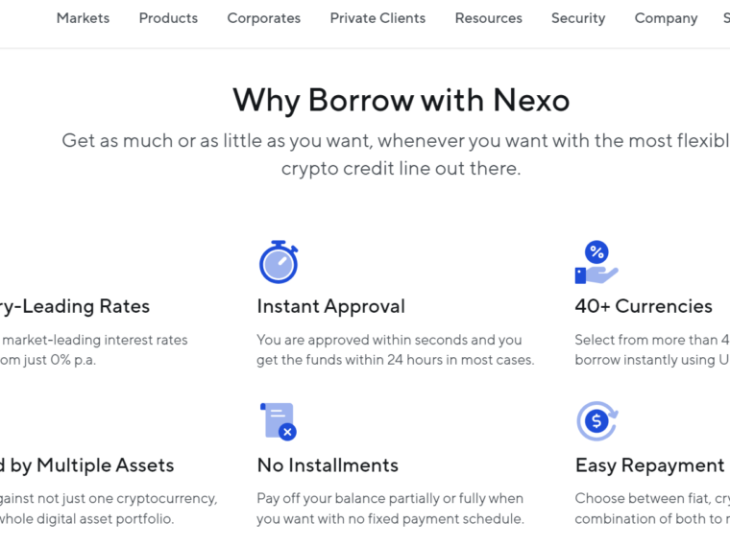Image resolution: width=730 pixels, height=547 pixels.
Task: Click the approved within seconds description
Action: click(396, 349)
